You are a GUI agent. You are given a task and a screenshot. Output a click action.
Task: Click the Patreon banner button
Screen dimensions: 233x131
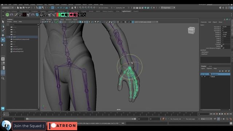(62, 126)
